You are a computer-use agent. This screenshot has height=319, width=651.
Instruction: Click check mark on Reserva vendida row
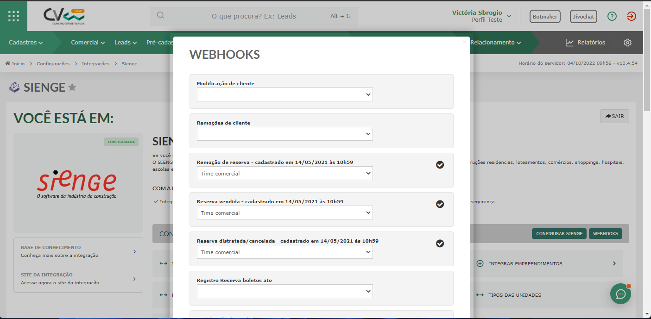[440, 204]
